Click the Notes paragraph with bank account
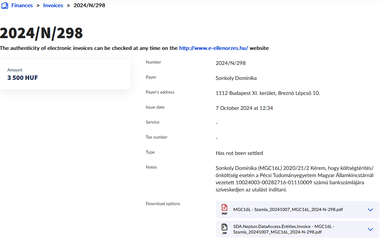Screen dimensions: 383x240 (294, 179)
